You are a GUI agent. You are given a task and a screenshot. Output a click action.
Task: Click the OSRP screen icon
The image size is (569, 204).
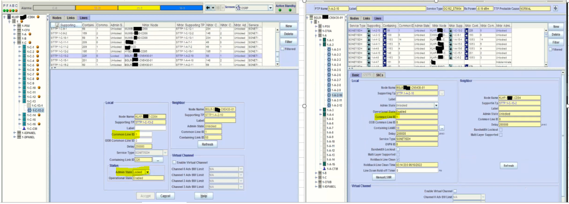tap(238, 8)
